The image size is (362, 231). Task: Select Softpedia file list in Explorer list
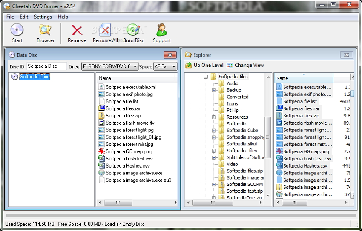[x=300, y=101]
